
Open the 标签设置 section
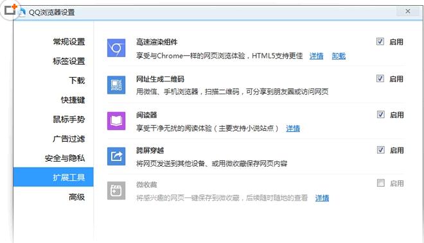click(69, 61)
